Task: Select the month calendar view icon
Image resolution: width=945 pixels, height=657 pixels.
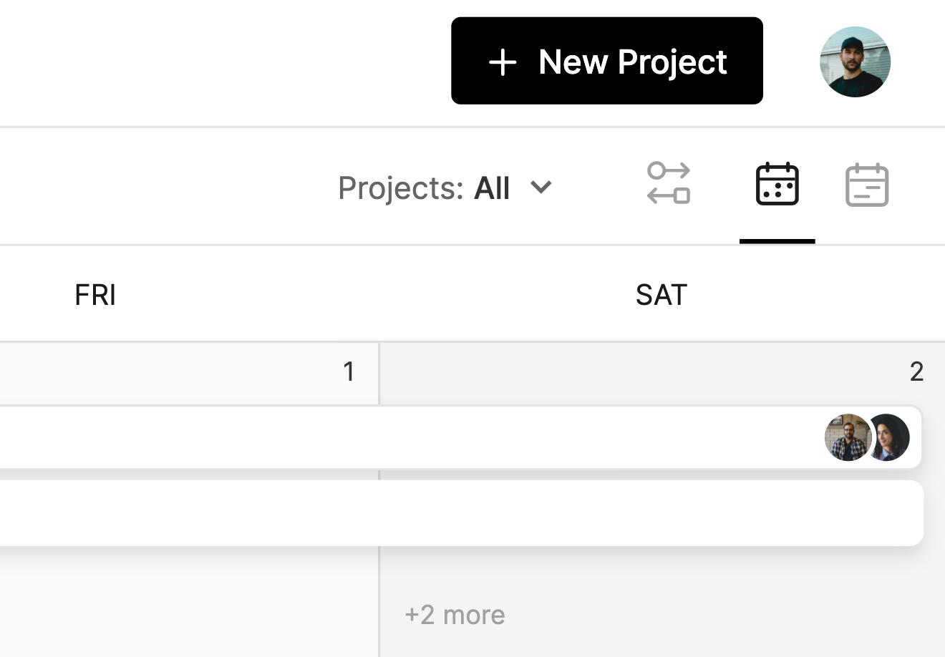Action: click(777, 184)
